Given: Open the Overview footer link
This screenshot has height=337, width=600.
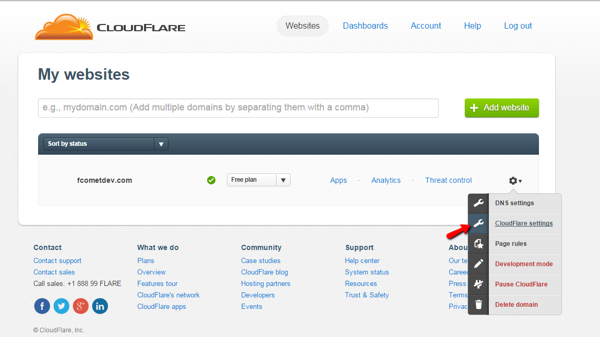Looking at the screenshot, I should [151, 272].
